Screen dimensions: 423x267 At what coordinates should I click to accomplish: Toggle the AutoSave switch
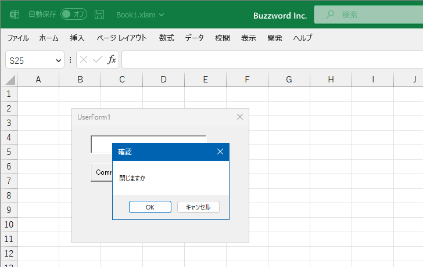coord(74,15)
